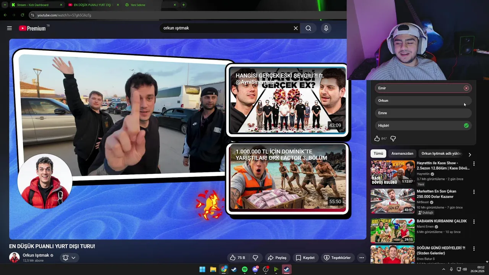Select the 'Tümü' filter chip
Viewport: 489px width, 275px height.
(378, 154)
